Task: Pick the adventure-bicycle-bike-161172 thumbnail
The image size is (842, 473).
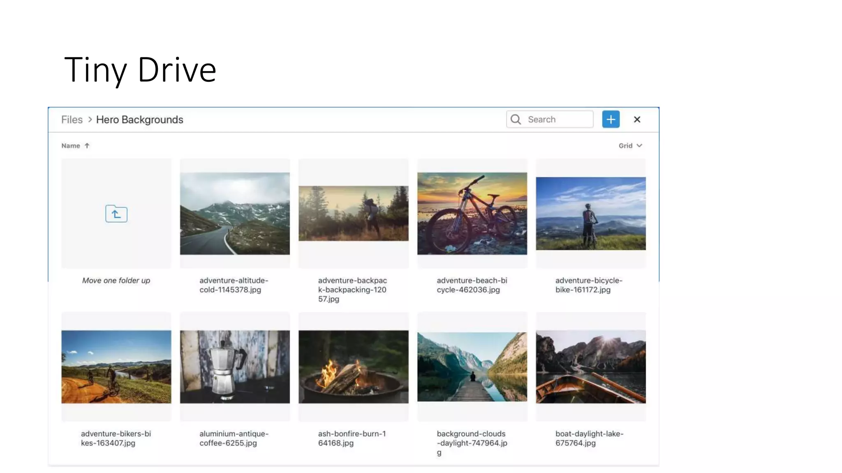Action: click(590, 214)
